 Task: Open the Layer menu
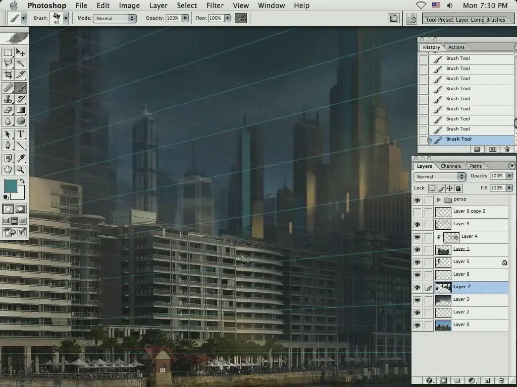tap(158, 6)
